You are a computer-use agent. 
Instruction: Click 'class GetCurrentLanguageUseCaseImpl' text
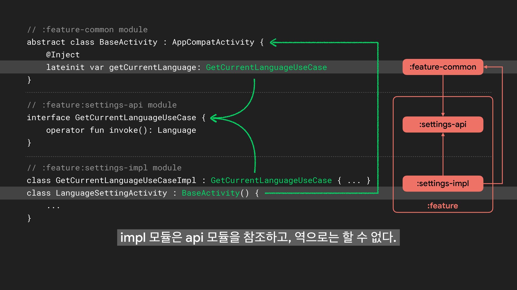[111, 180]
